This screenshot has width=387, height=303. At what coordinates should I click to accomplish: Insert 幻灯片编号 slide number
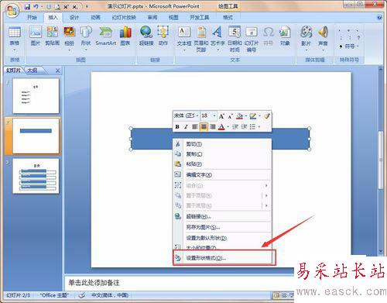252,39
